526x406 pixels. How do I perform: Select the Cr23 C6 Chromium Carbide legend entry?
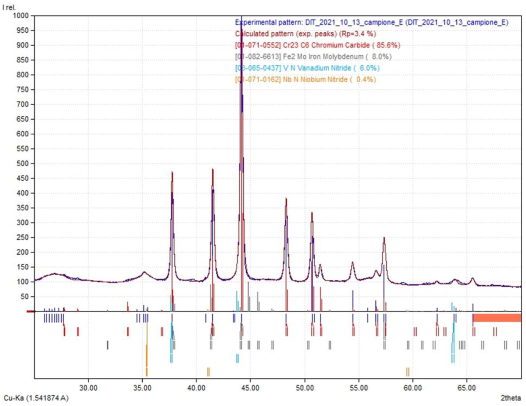[x=317, y=45]
